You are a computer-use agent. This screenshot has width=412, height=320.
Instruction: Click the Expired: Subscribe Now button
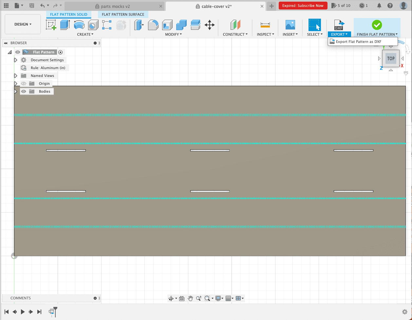[303, 6]
